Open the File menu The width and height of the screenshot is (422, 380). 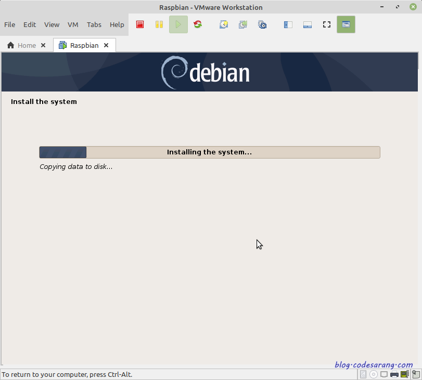[x=10, y=25]
